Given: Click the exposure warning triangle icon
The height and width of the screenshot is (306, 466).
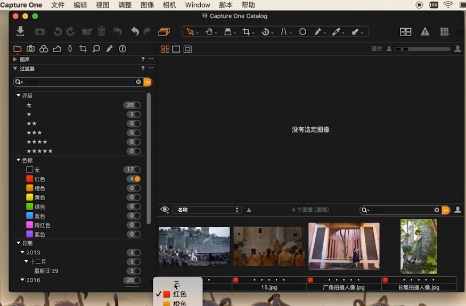Looking at the screenshot, I should (425, 31).
